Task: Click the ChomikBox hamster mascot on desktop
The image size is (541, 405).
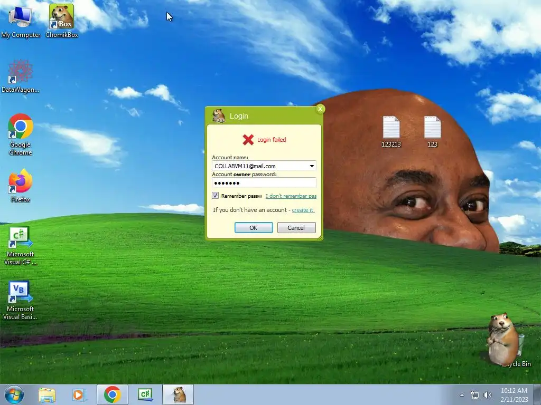Action: [x=502, y=339]
